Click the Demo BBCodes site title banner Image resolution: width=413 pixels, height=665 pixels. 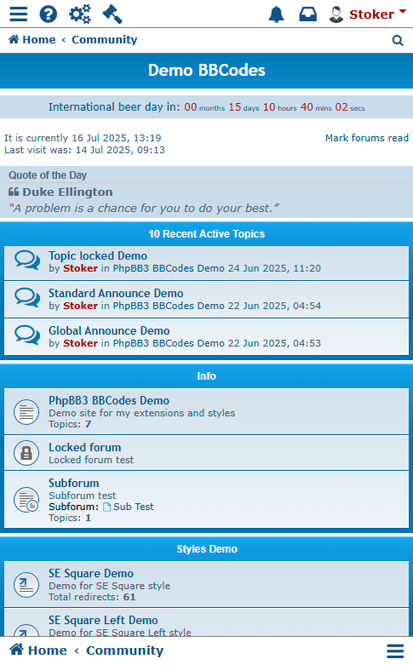click(x=206, y=71)
